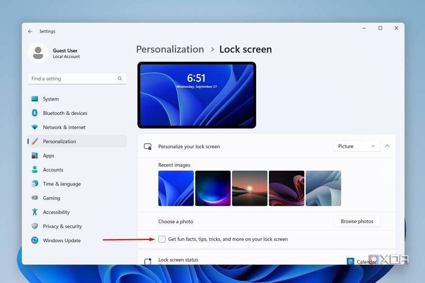The image size is (425, 283).
Task: Collapse Personalize your lock screen section
Action: click(387, 146)
